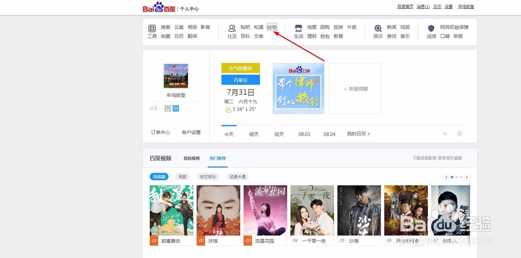The image size is (521, 258).
Task: Click 下载百度影音 享受视听盛宴 link
Action: coord(437,158)
